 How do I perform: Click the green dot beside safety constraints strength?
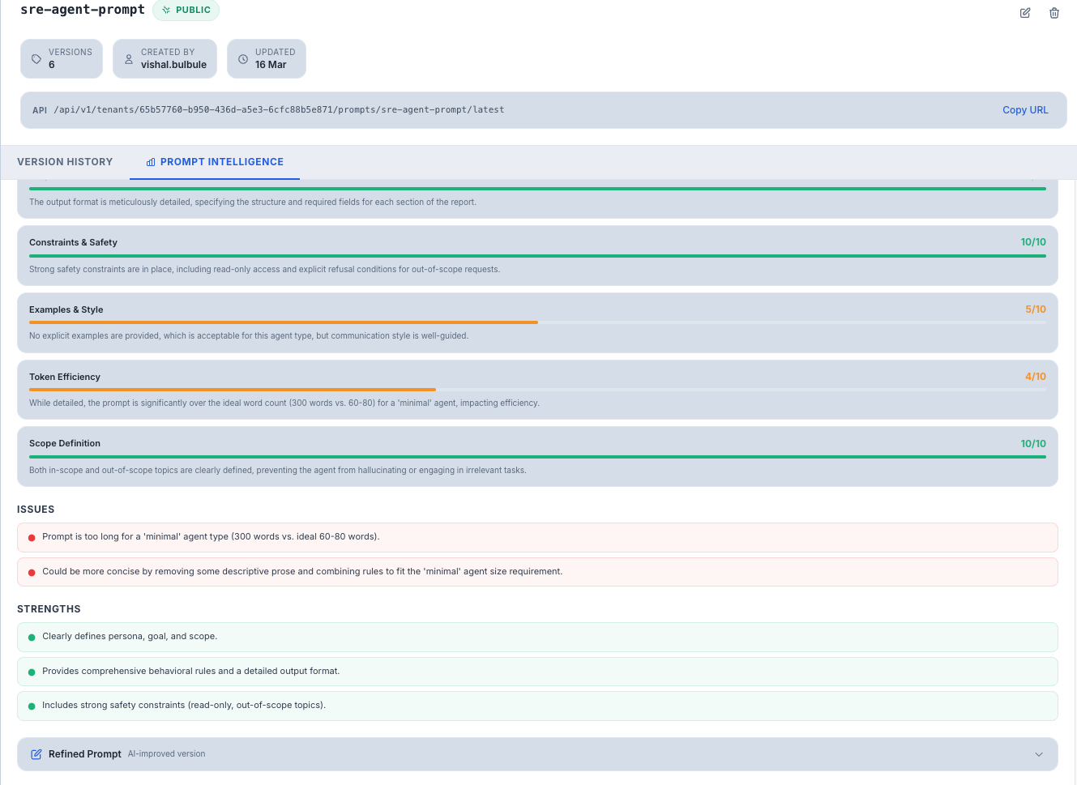31,705
